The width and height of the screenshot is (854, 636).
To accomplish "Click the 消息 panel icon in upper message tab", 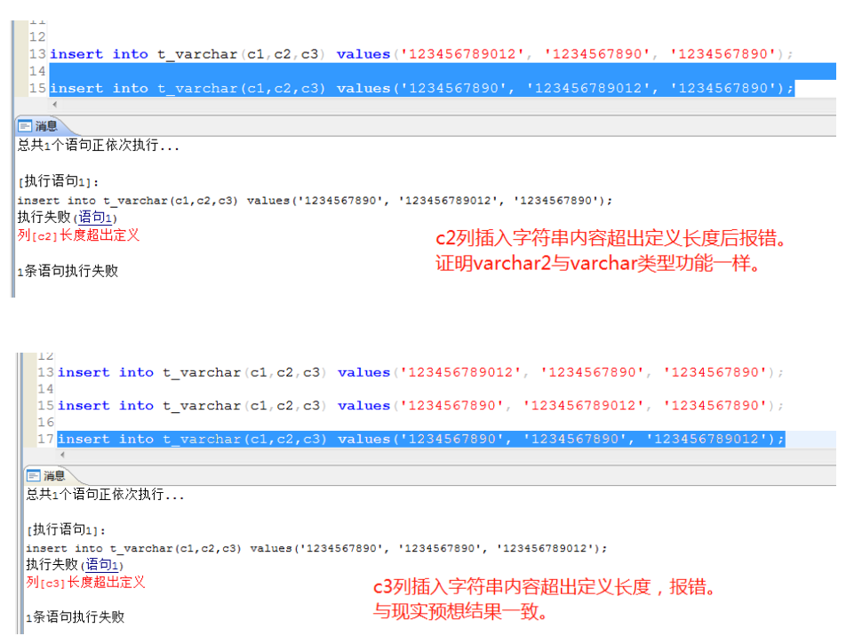I will coord(23,124).
